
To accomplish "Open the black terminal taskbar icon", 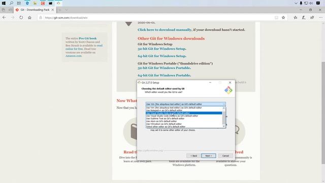I will (x=50, y=3).
